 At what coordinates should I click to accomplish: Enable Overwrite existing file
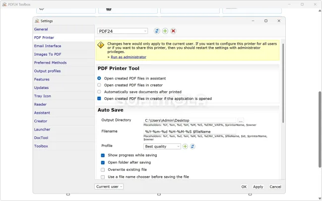click(103, 170)
